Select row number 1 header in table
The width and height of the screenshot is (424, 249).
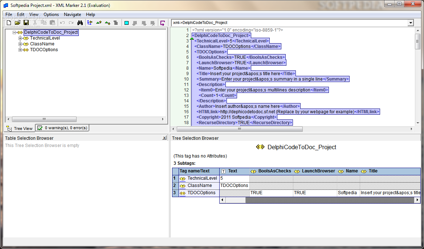tap(175, 179)
